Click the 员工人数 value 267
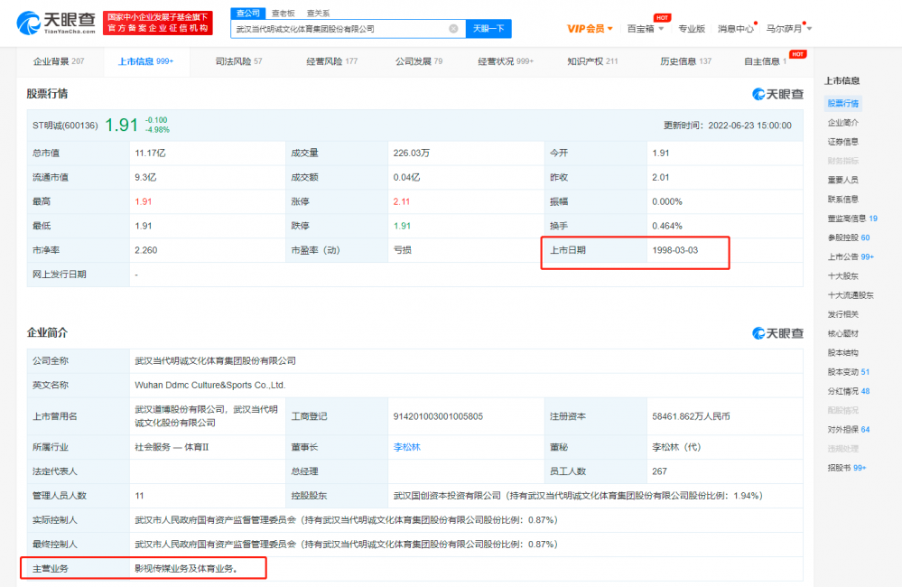This screenshot has height=587, width=902. (659, 471)
